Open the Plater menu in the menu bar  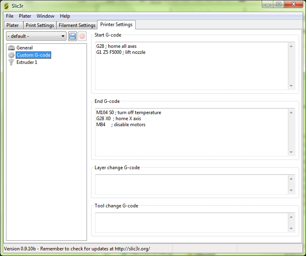point(25,16)
